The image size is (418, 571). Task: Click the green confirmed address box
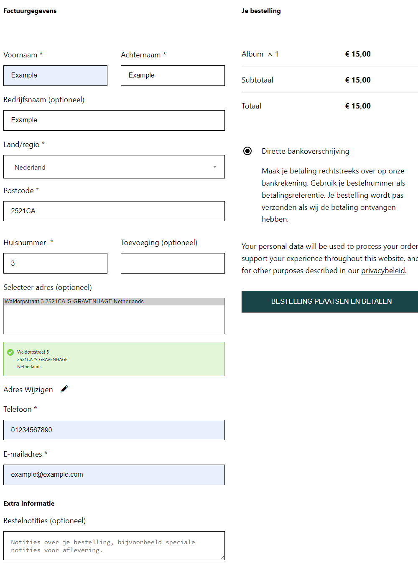tap(114, 359)
